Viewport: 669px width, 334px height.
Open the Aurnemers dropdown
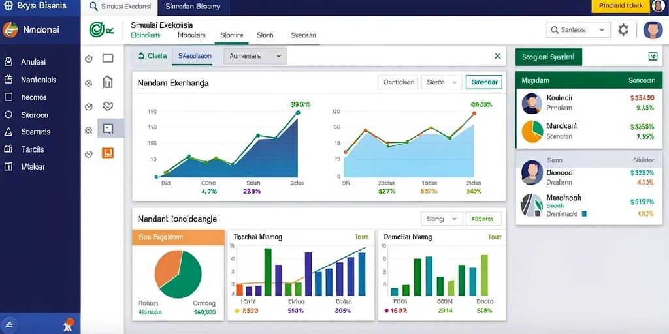coord(255,56)
